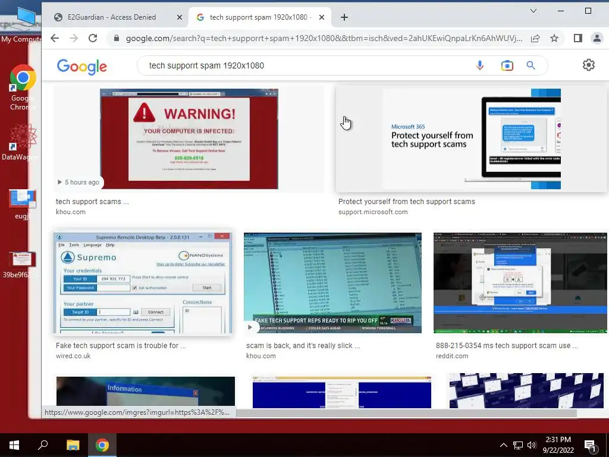Open the tab search dropdown chevron
Viewport: 609px width, 457px height.
tap(533, 11)
